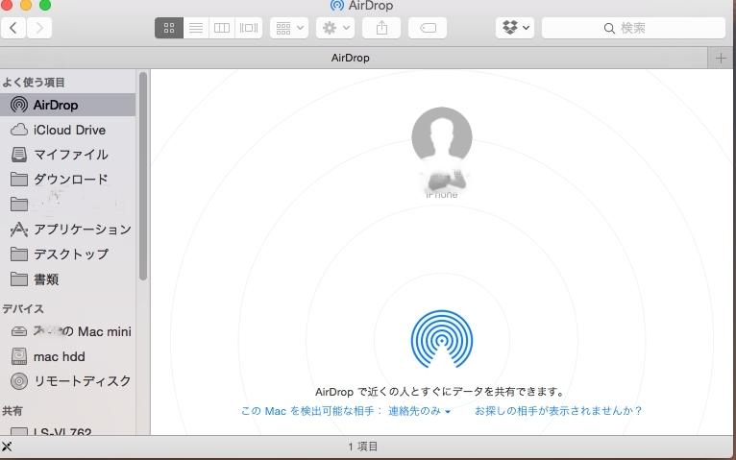736x460 pixels.
Task: Select the Mac mini device
Action: (68, 331)
